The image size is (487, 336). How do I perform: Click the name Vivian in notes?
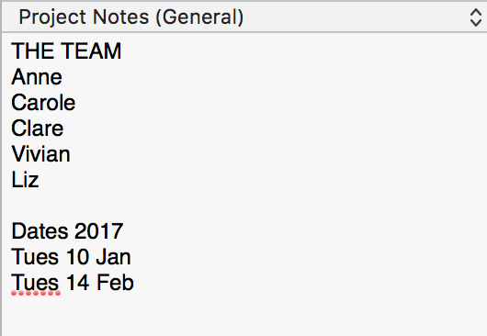tap(40, 154)
